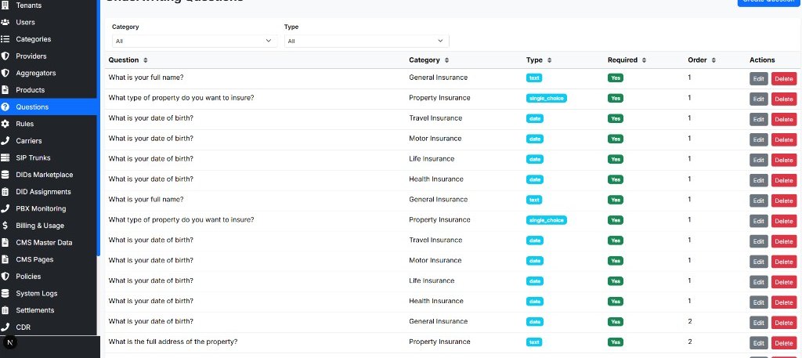The height and width of the screenshot is (358, 802).
Task: Sort table by Type column
Action: tap(539, 60)
